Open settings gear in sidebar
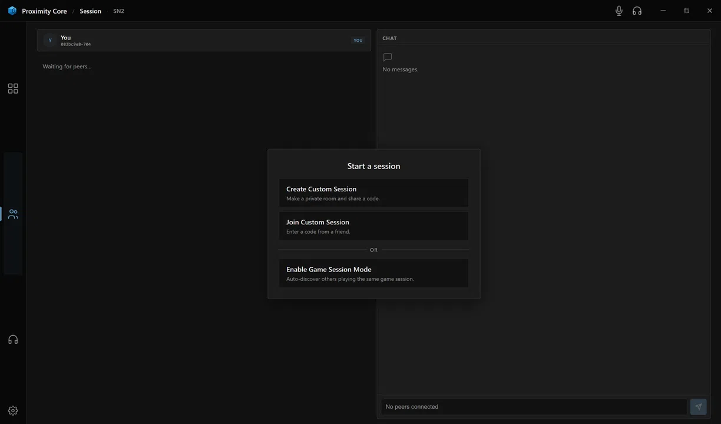721x424 pixels. (x=13, y=410)
